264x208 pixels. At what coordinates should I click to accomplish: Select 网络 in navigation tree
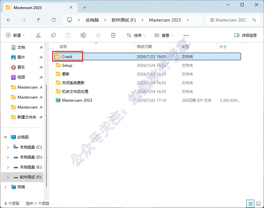click(21, 187)
